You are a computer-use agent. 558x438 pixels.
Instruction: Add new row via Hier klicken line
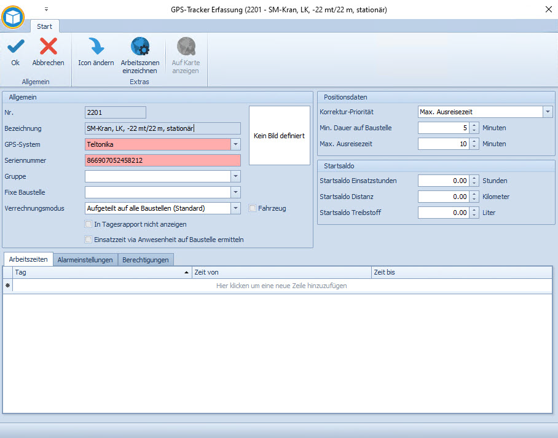coord(282,286)
